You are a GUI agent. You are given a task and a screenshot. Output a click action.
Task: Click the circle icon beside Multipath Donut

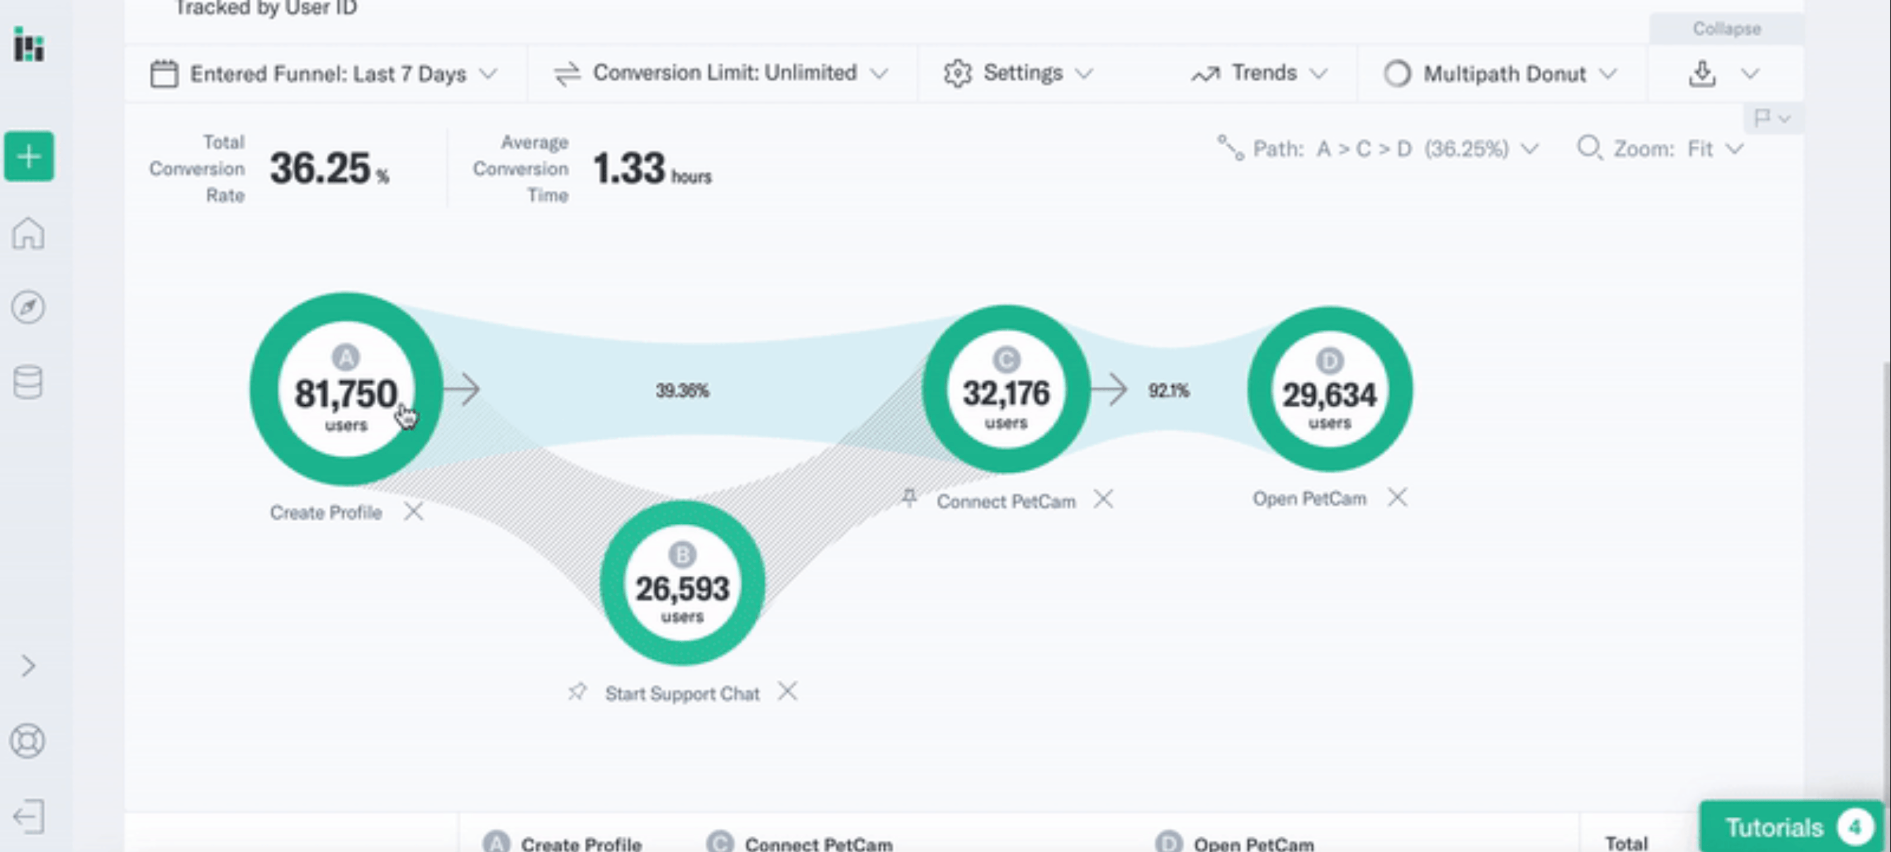pos(1397,74)
